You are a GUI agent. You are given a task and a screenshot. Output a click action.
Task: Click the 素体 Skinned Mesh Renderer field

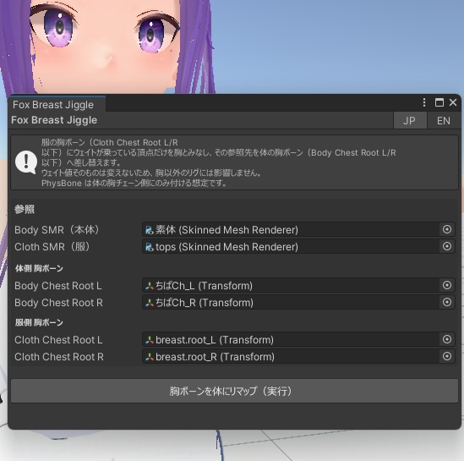pyautogui.click(x=298, y=230)
